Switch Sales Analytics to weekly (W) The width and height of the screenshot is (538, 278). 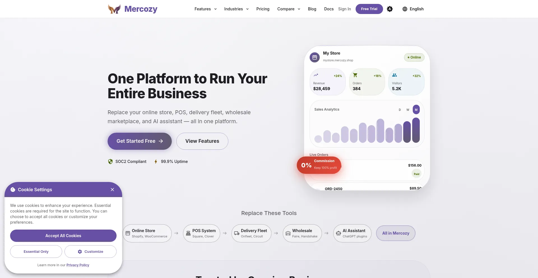(x=408, y=110)
